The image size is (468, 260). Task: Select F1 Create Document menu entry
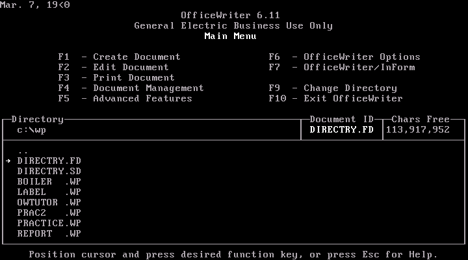(x=120, y=57)
